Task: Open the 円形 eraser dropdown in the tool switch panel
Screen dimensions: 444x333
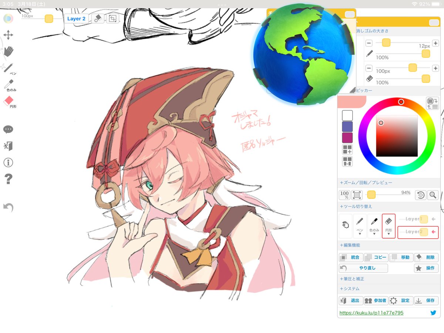Action: tap(388, 226)
